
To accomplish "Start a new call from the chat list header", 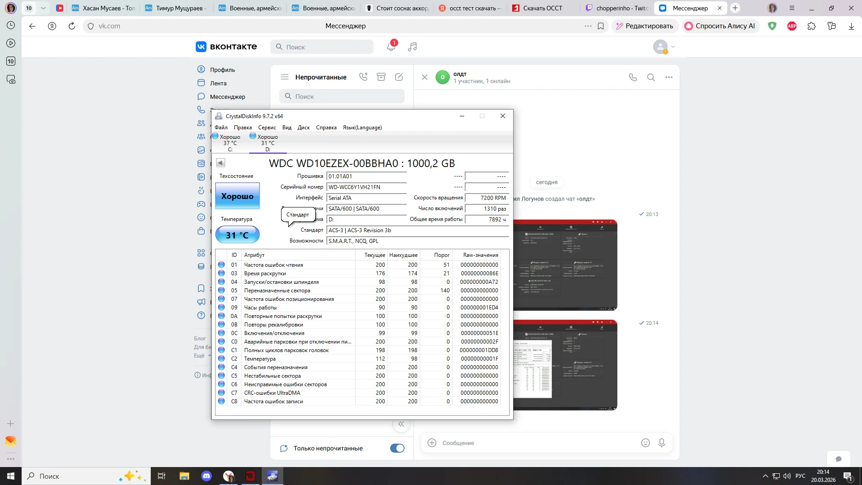I will [x=363, y=77].
